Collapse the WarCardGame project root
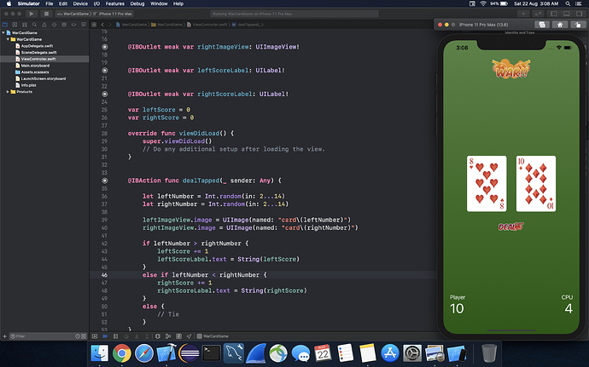Image resolution: width=589 pixels, height=367 pixels. coord(4,32)
